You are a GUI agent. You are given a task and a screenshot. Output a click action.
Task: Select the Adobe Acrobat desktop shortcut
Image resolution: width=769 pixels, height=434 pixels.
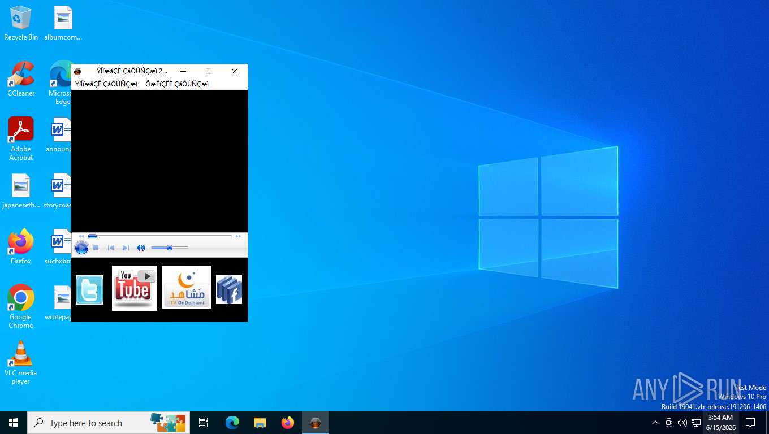click(21, 139)
